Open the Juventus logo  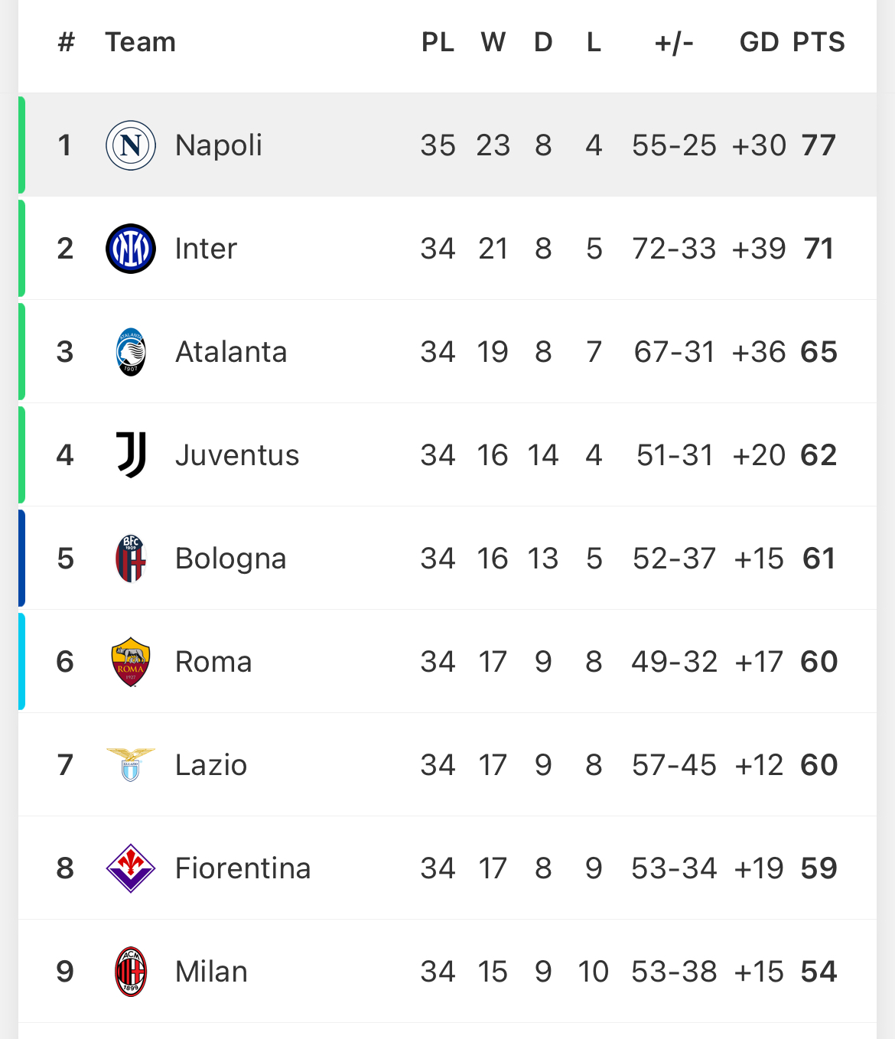tap(131, 455)
